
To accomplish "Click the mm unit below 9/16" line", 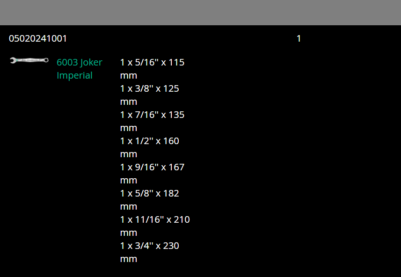I will 128,180.
